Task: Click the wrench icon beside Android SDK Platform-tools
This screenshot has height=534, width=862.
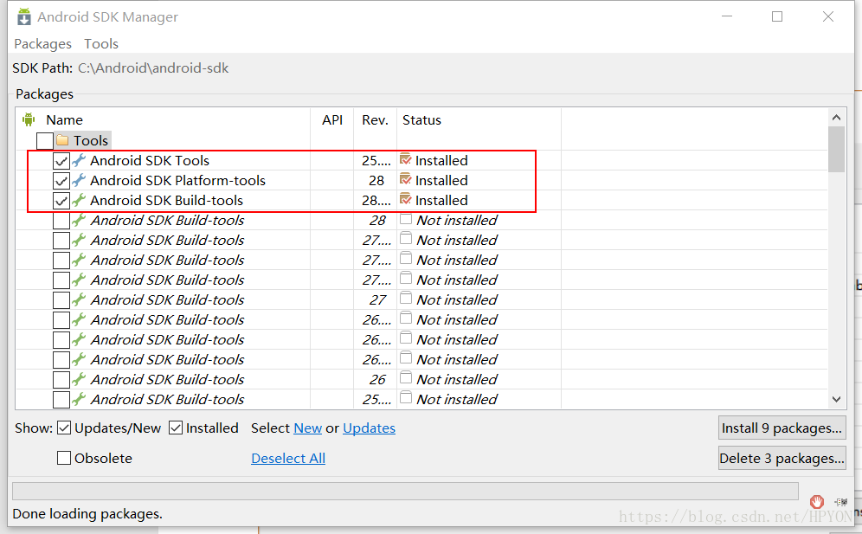Action: coord(79,180)
